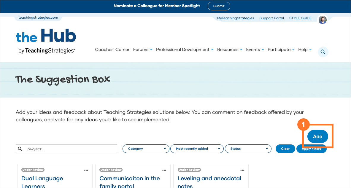Viewport: 351px width, 188px height.
Task: Open the Professional Development menu
Action: (185, 50)
